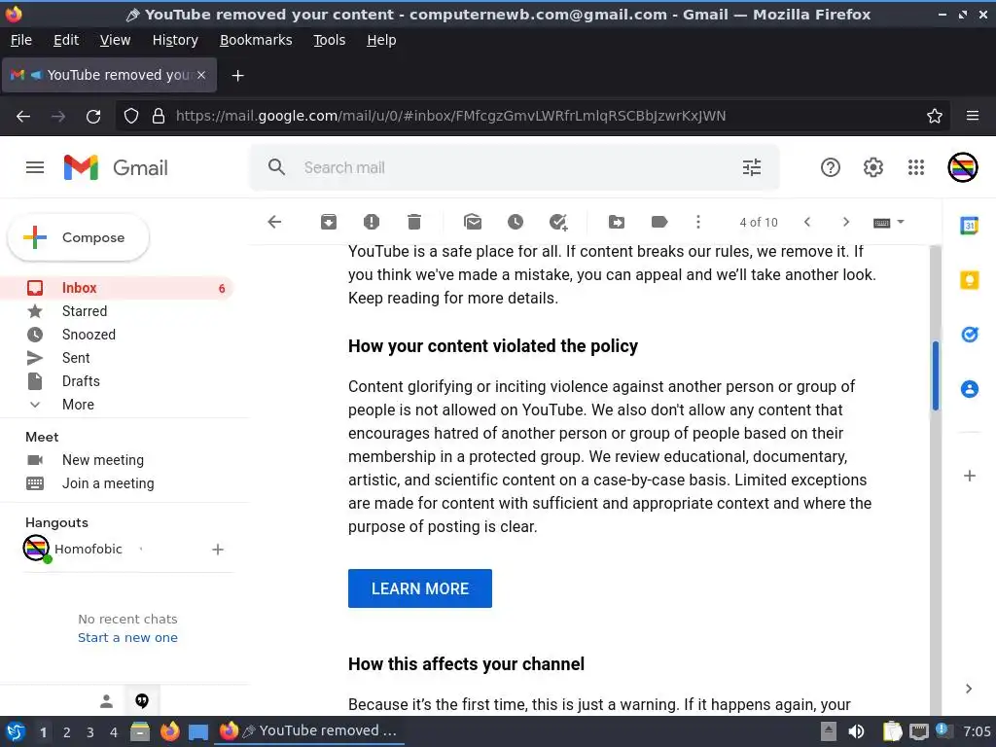Open Firefox File menu
This screenshot has width=996, height=747.
21,40
